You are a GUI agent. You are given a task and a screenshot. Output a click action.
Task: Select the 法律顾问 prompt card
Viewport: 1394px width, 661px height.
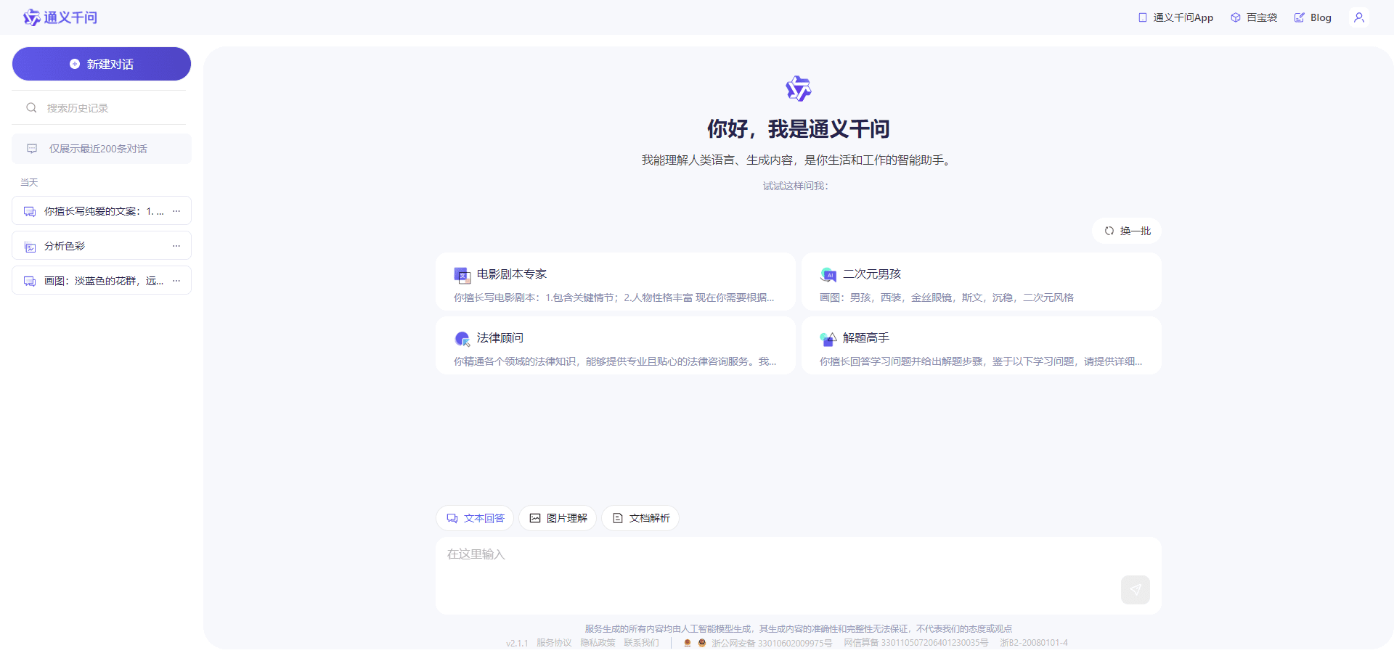click(616, 346)
